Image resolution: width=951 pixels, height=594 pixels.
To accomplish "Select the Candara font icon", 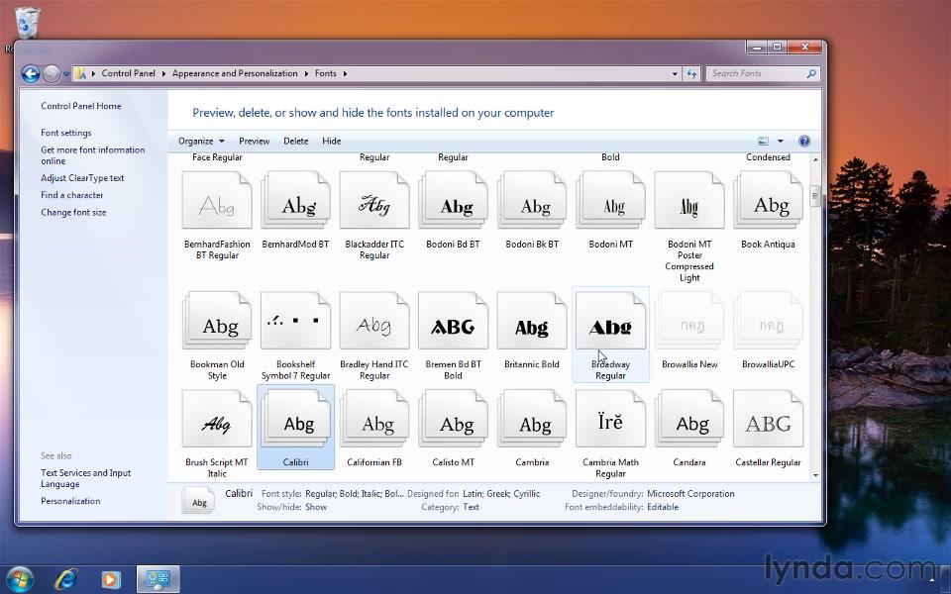I will [689, 419].
